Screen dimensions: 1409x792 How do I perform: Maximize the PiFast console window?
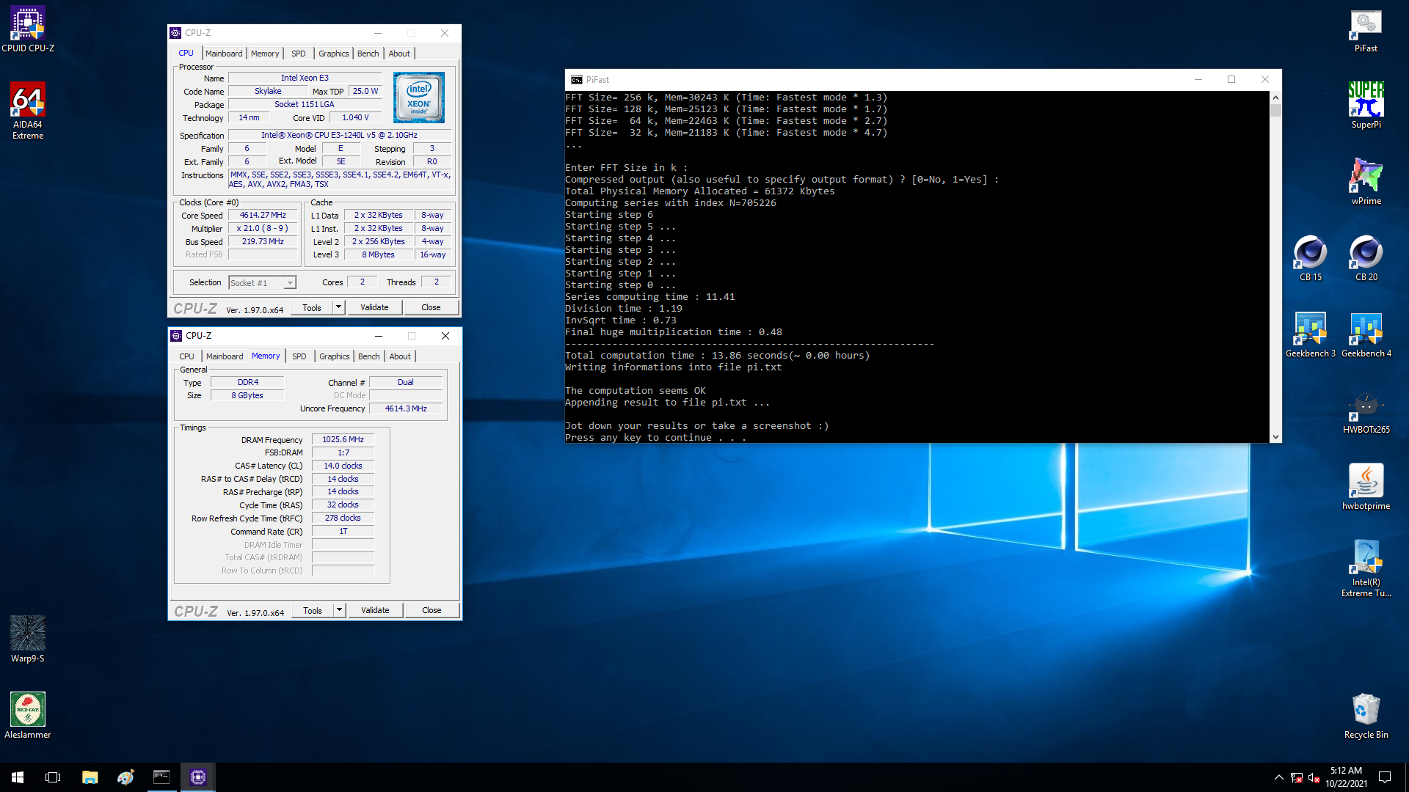[1231, 80]
